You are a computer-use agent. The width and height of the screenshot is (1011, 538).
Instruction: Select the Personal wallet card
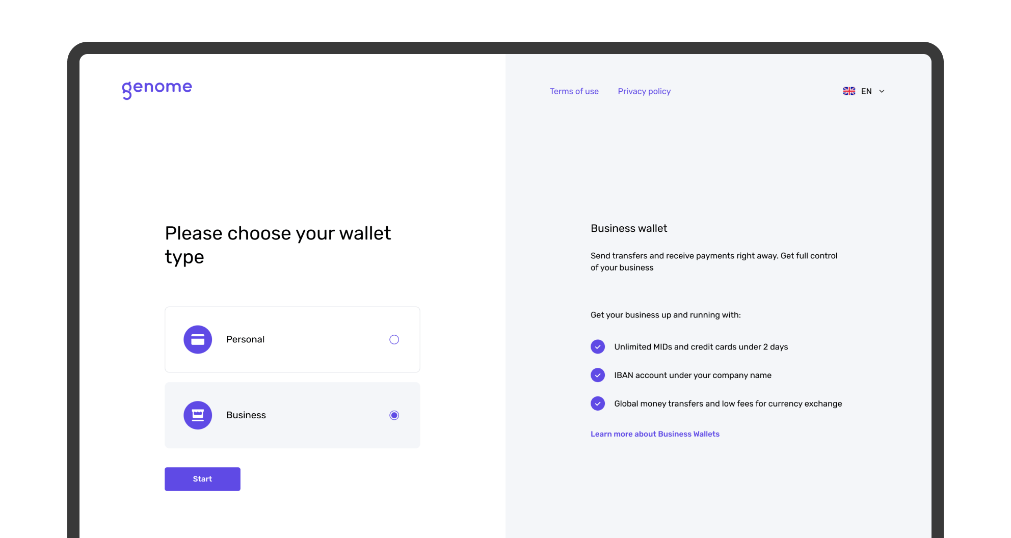click(x=292, y=339)
